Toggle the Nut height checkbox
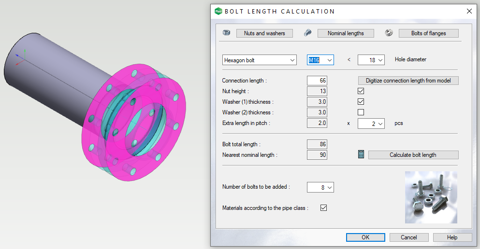480x249 pixels. coord(361,91)
